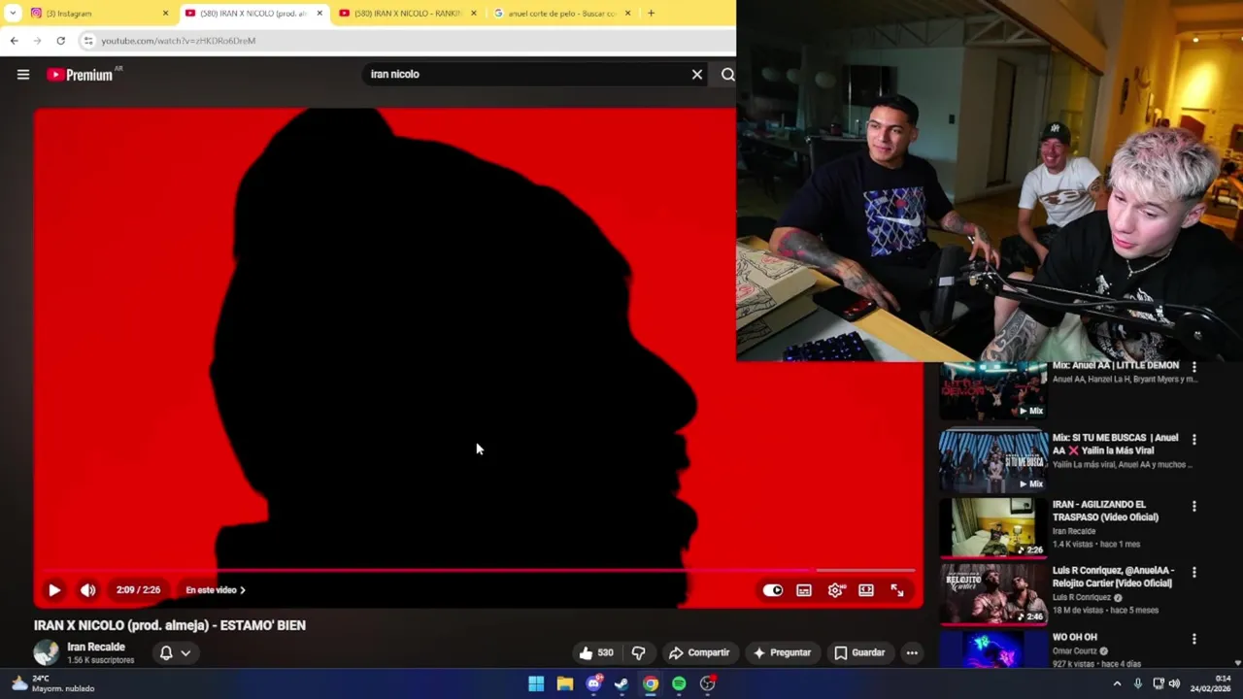This screenshot has width=1243, height=699.
Task: Switch to the Instagram browser tab
Action: click(91, 14)
